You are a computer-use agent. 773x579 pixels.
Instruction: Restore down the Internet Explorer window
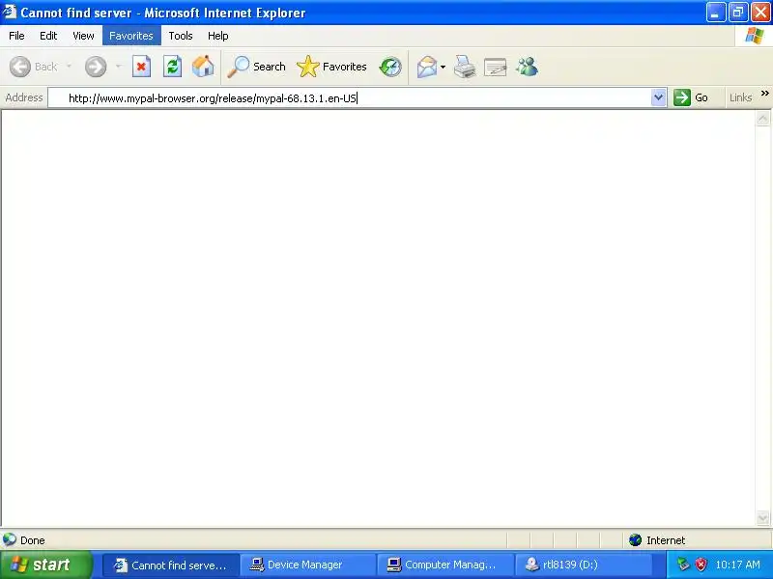[738, 13]
